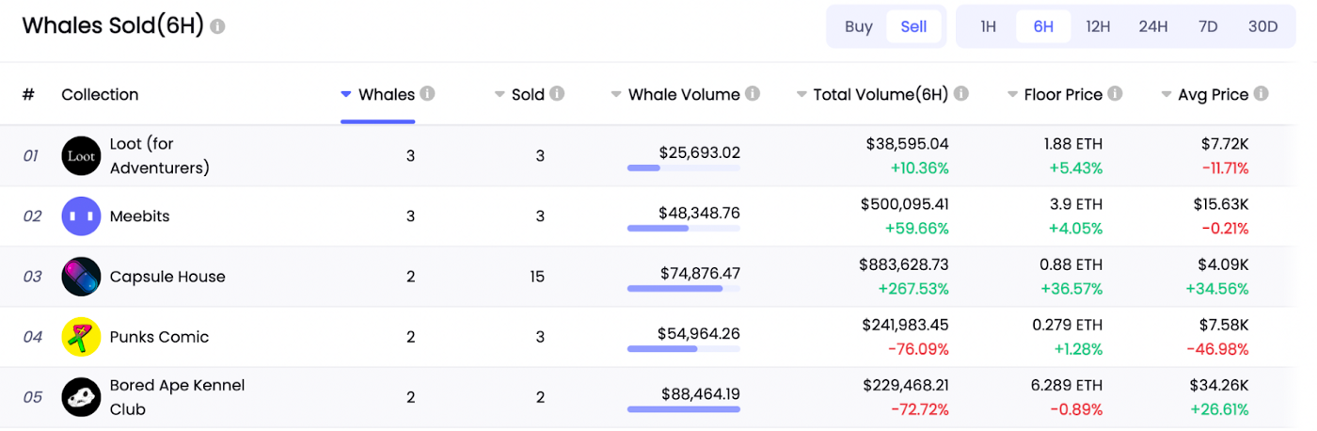1317x431 pixels.
Task: Sort by Whale Volume column arrow
Action: 616,94
